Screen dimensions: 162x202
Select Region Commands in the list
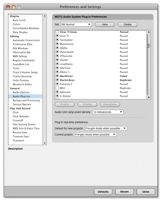(x=24, y=60)
